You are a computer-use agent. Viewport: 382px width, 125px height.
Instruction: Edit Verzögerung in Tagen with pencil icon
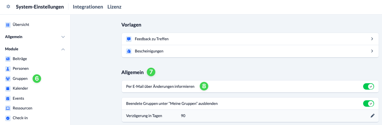point(372,116)
